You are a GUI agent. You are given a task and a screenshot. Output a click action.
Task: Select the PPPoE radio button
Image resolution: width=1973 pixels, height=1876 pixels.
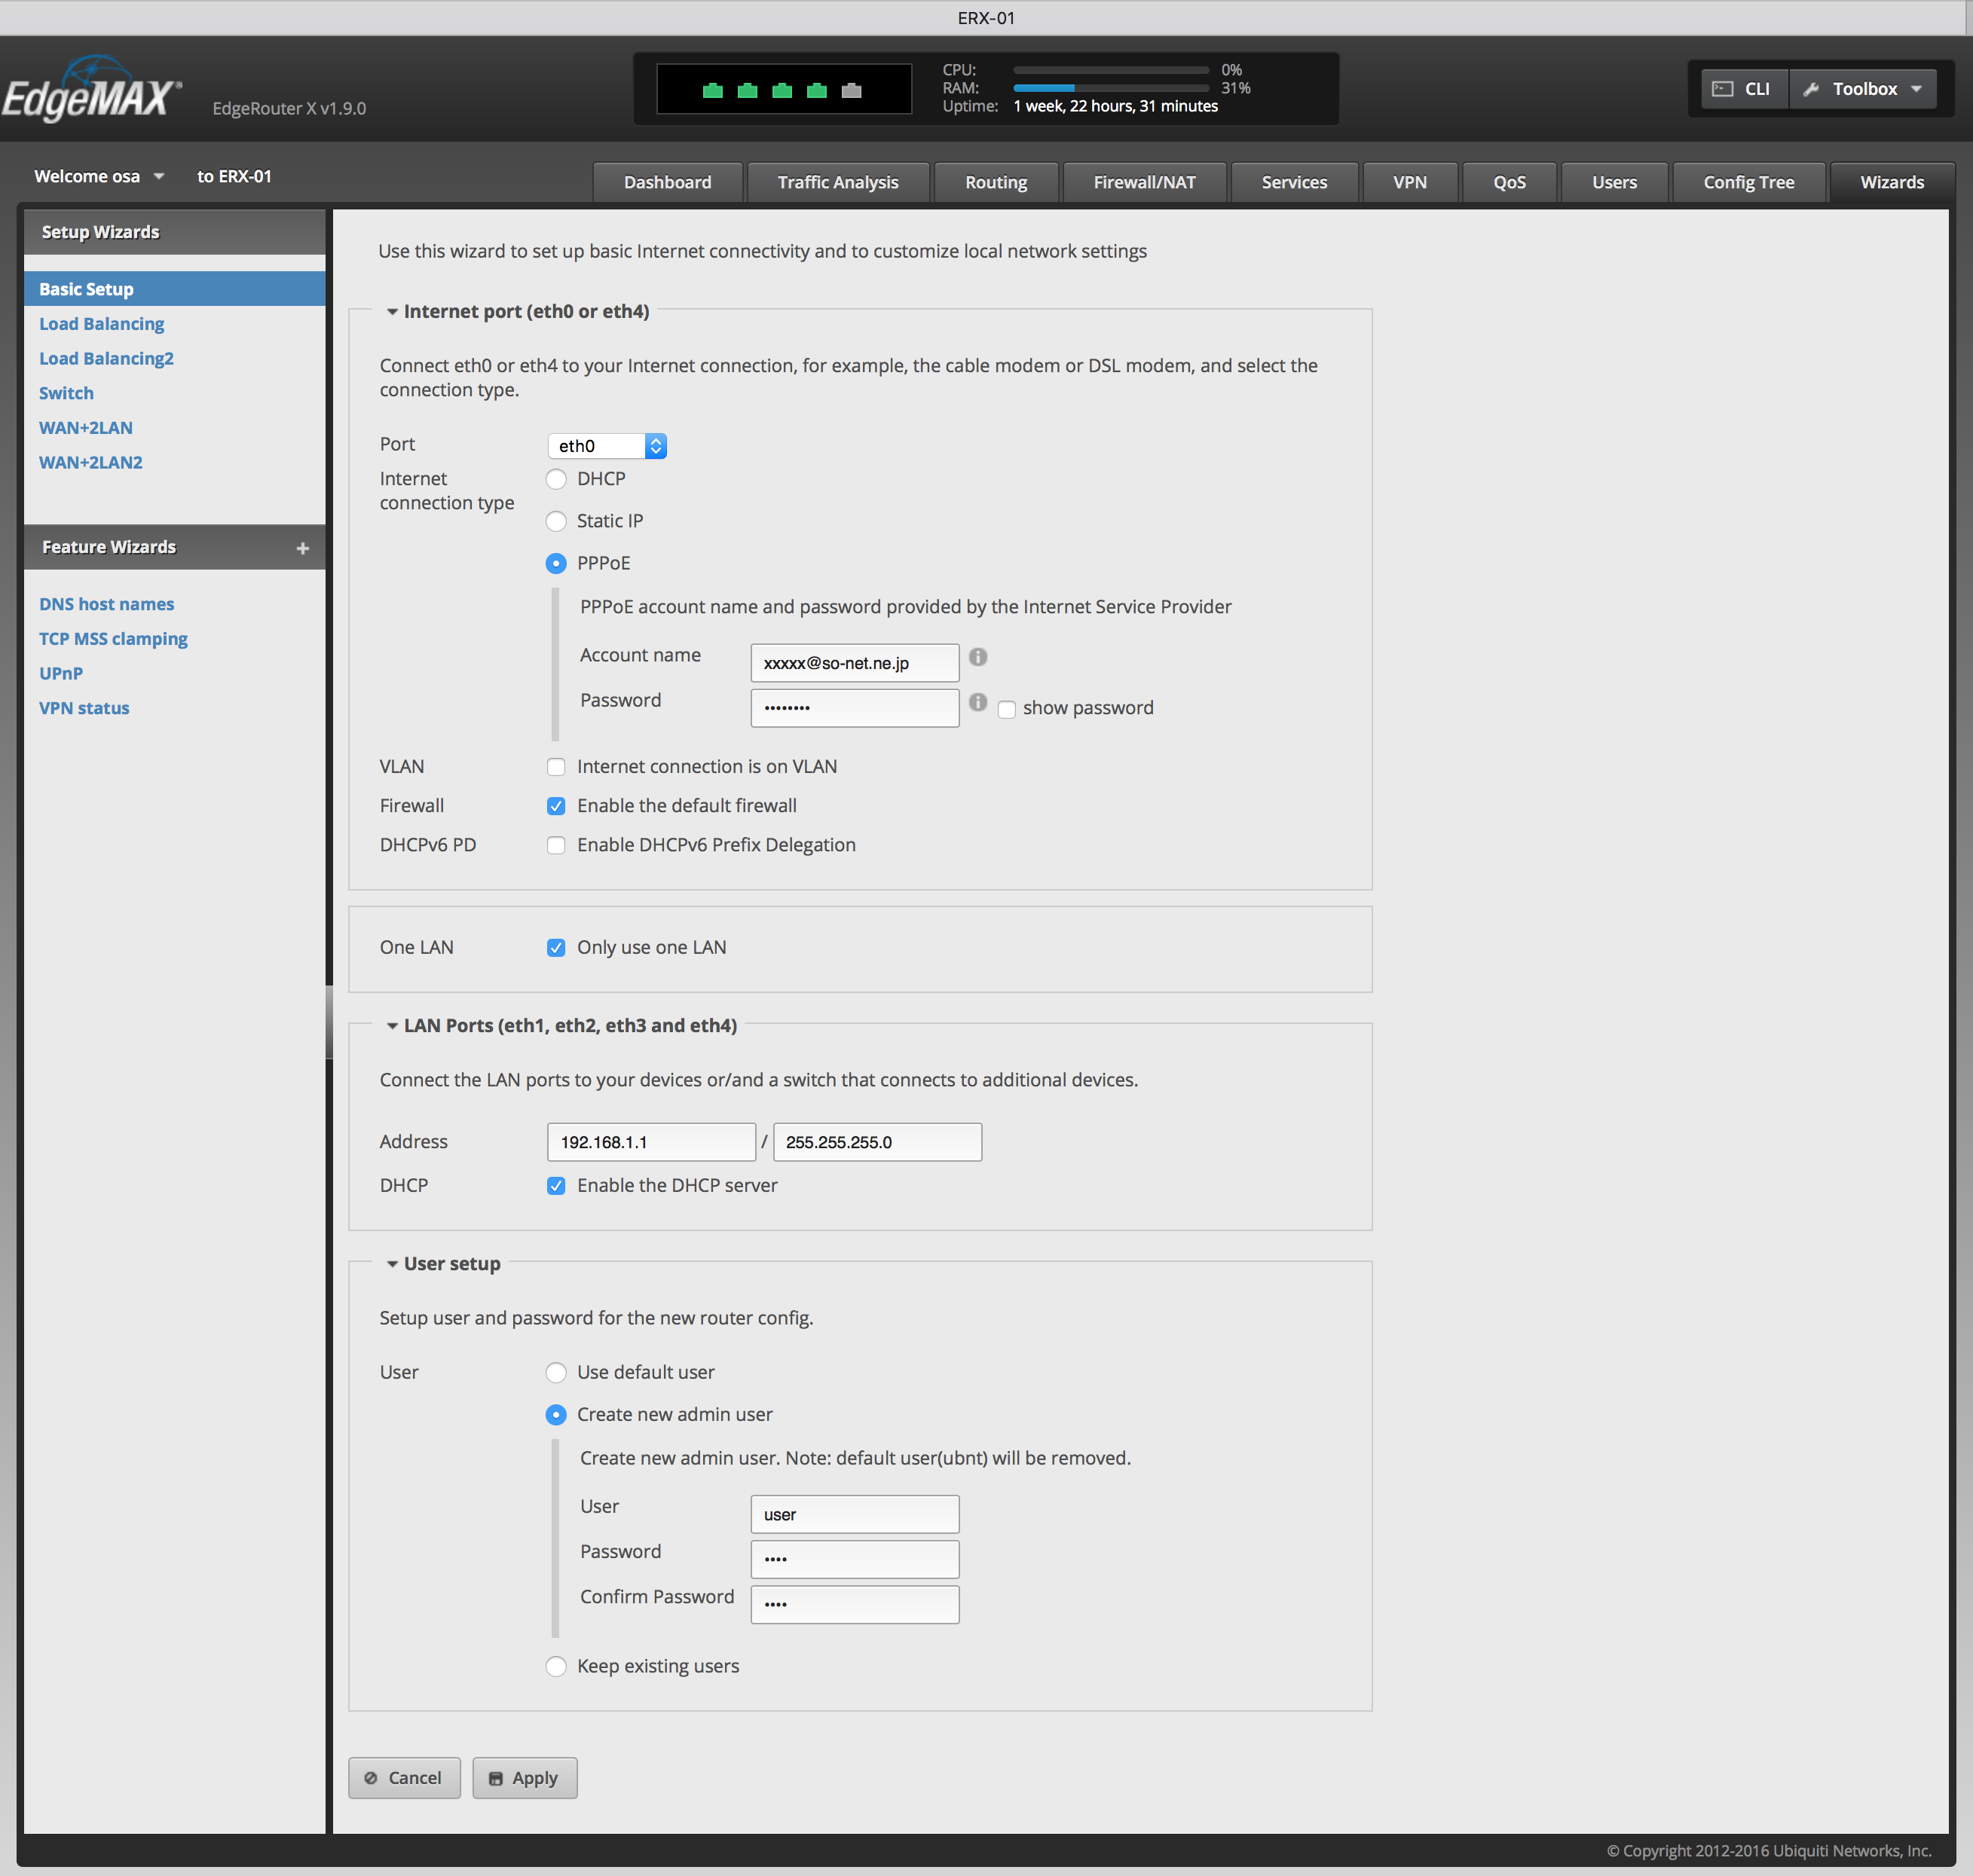[x=556, y=564]
